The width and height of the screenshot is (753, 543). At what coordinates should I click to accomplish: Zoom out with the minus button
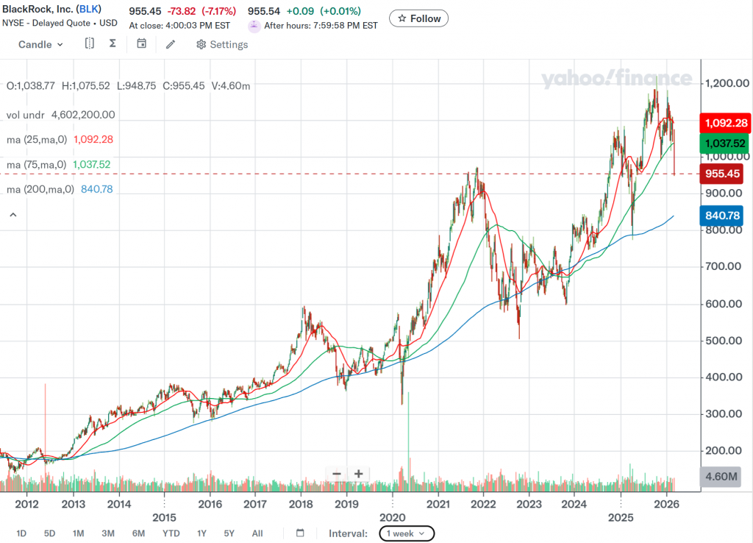coord(337,474)
